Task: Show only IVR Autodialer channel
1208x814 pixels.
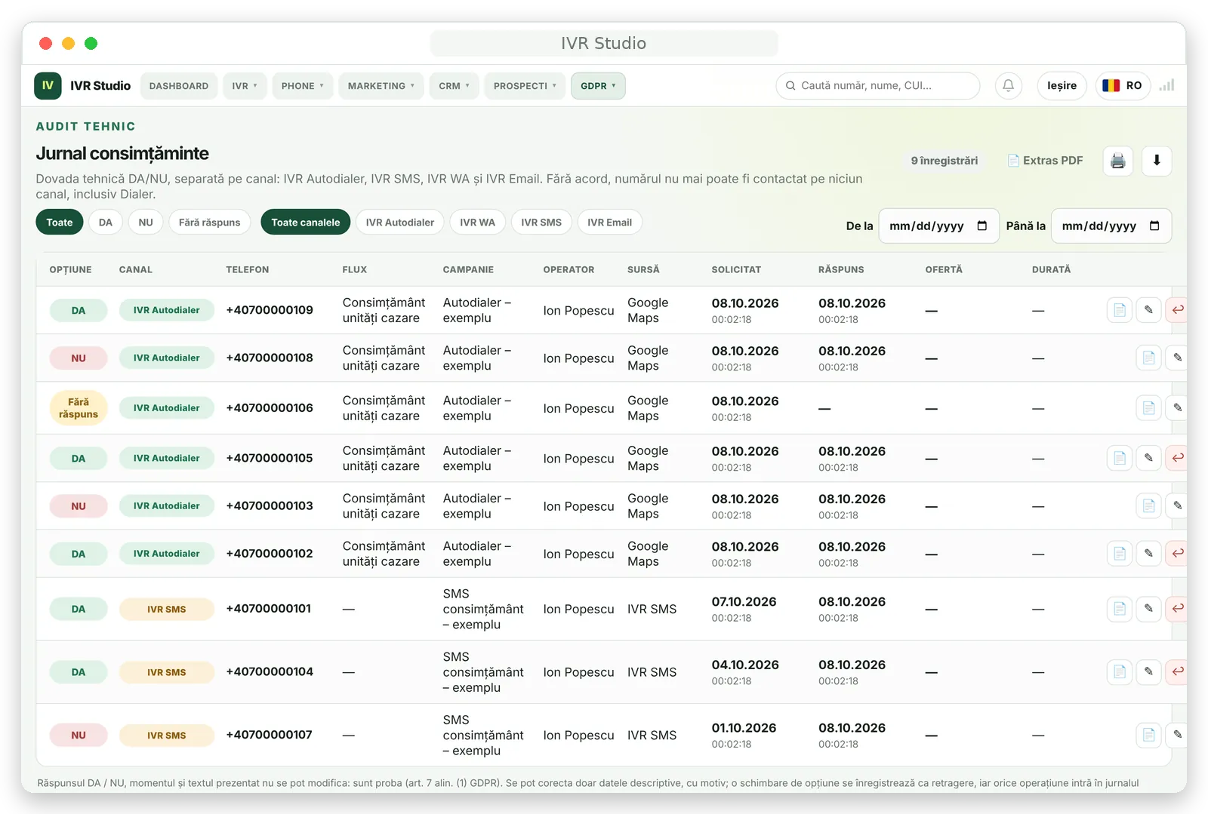Action: coord(400,222)
